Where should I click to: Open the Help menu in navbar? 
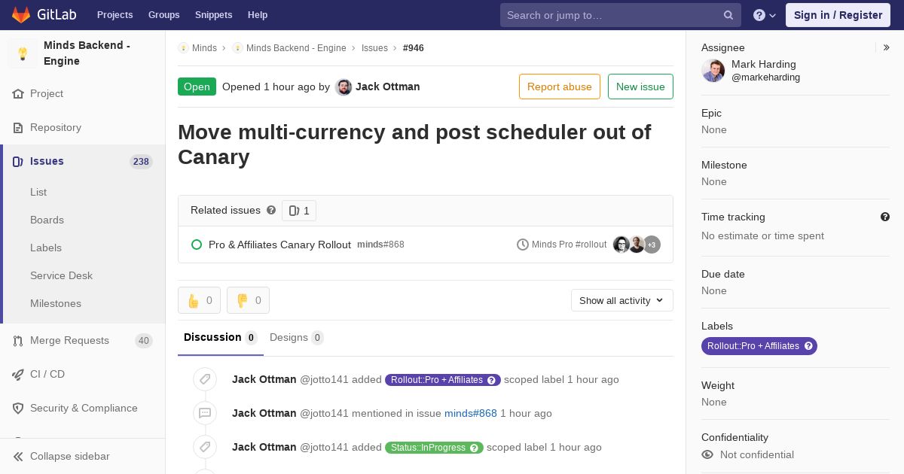click(258, 15)
